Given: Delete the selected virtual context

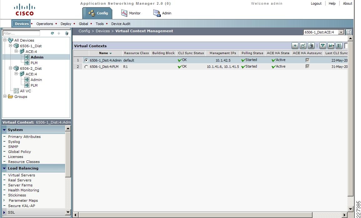Looking at the screenshot, I should click(311, 46).
